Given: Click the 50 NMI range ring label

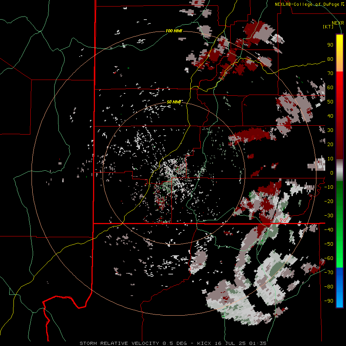Looking at the screenshot, I should tap(174, 102).
